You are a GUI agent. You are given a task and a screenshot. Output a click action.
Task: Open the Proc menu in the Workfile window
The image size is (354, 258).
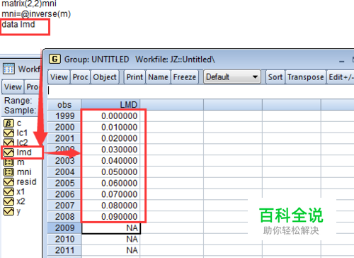pyautogui.click(x=33, y=87)
